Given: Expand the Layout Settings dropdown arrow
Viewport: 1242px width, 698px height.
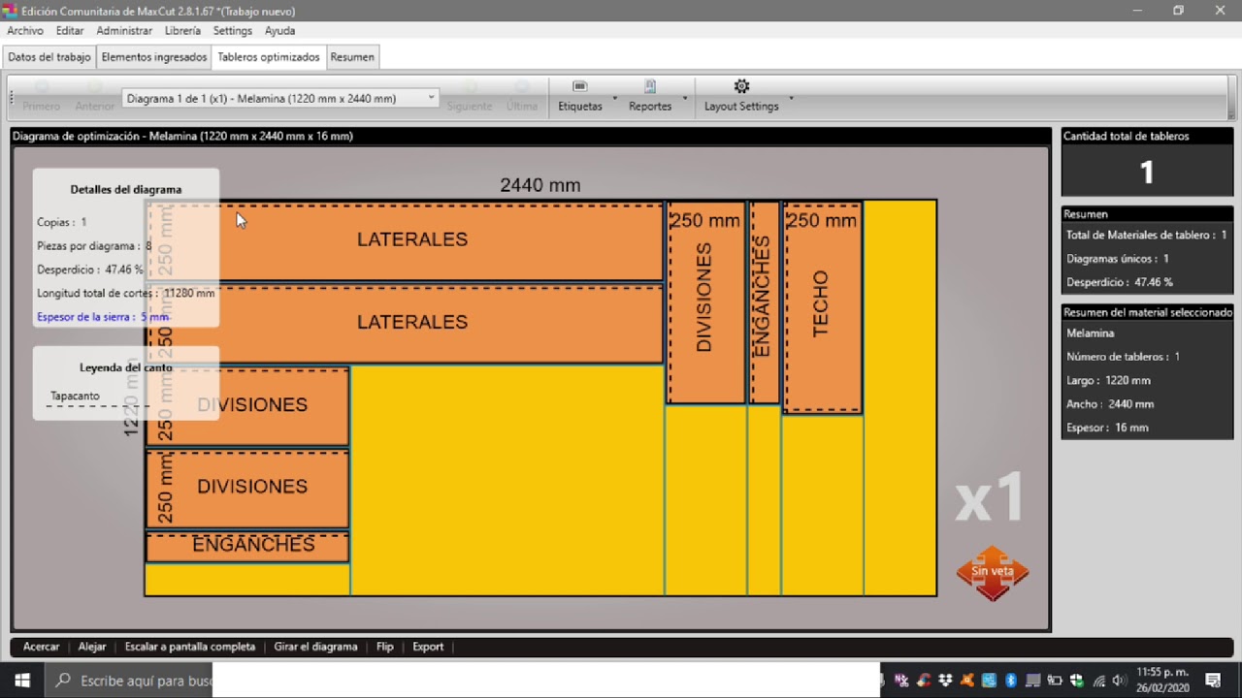Looking at the screenshot, I should [x=791, y=98].
